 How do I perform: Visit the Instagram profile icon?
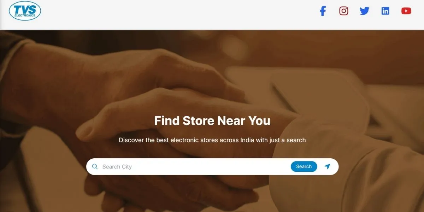pos(344,11)
